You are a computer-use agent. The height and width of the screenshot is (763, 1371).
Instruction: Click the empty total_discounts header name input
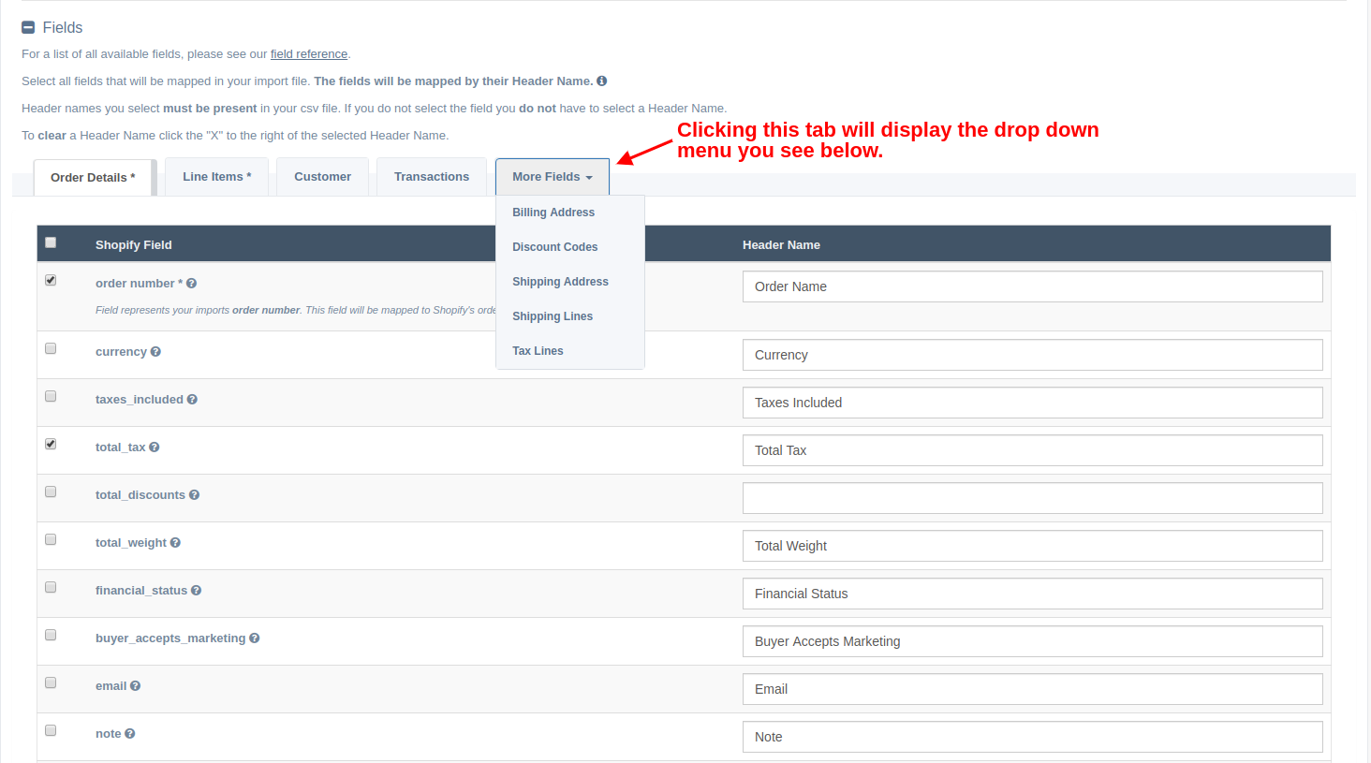1032,498
